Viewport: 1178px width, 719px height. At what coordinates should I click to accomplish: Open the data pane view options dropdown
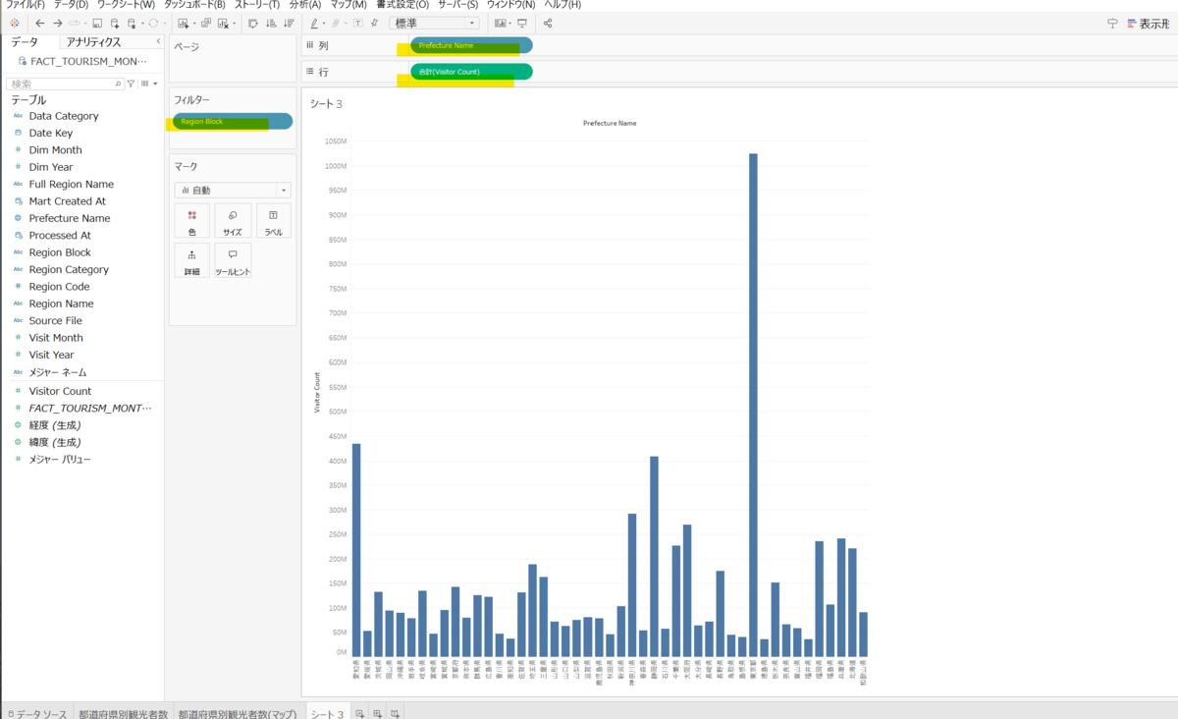tap(149, 83)
